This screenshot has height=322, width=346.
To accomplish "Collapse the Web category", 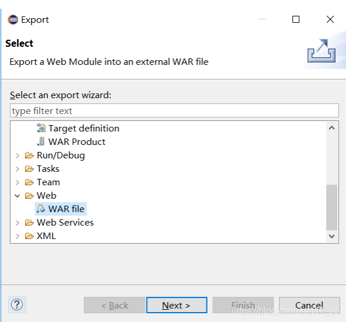I will pos(18,196).
